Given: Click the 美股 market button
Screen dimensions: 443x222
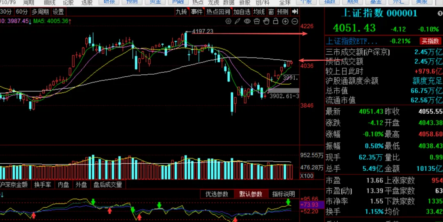Looking at the screenshot, I should coord(422,2).
